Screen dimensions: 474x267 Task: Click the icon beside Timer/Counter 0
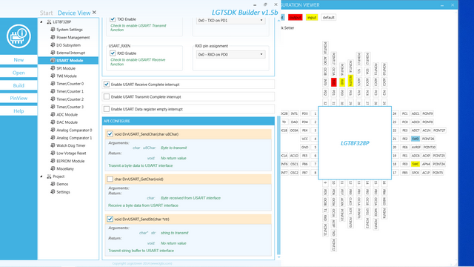[53, 84]
